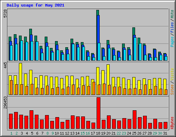Click the cyan Pages bar for day 31
The width and height of the screenshot is (176, 137).
tap(166, 58)
